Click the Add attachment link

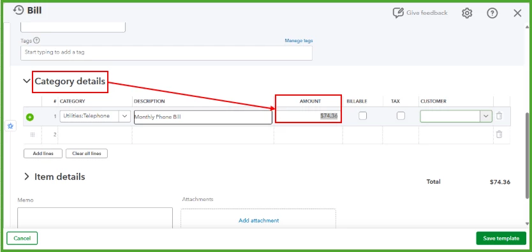[258, 221]
